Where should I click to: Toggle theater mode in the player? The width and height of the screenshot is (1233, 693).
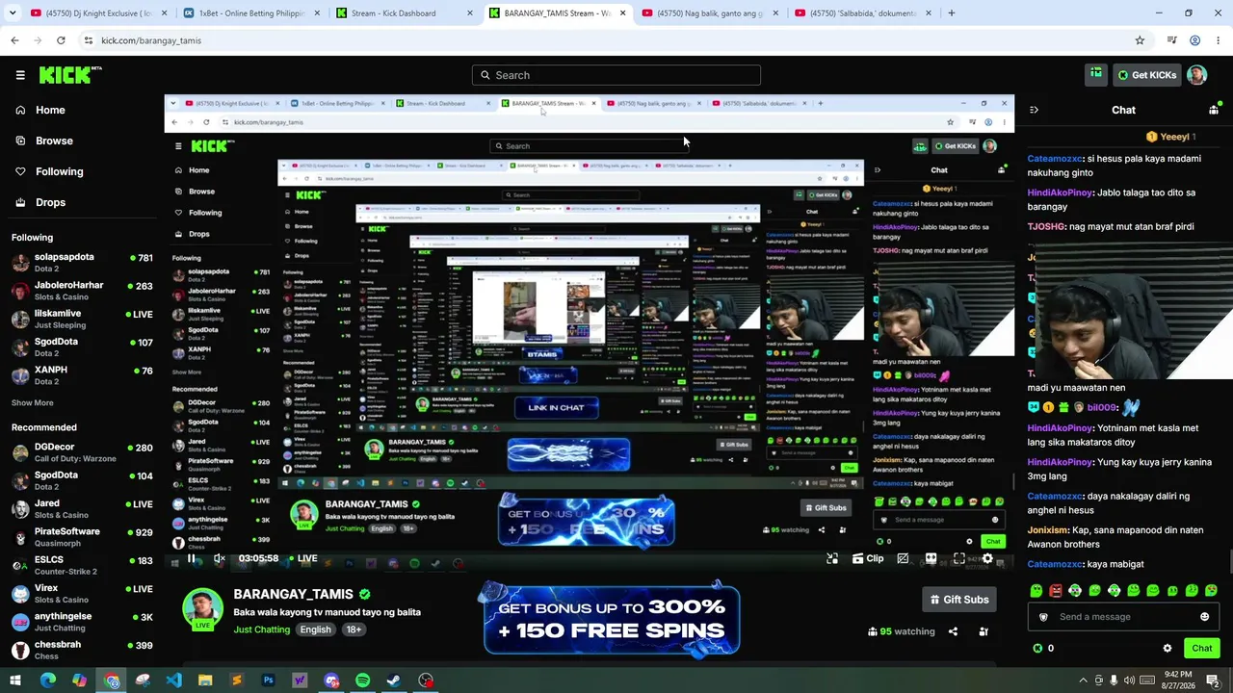click(x=931, y=558)
